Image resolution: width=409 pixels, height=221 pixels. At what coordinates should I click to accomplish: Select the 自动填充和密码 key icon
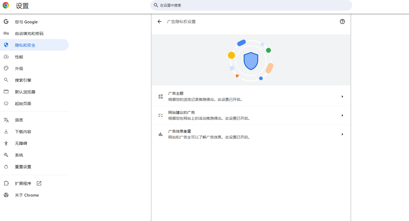click(x=6, y=33)
